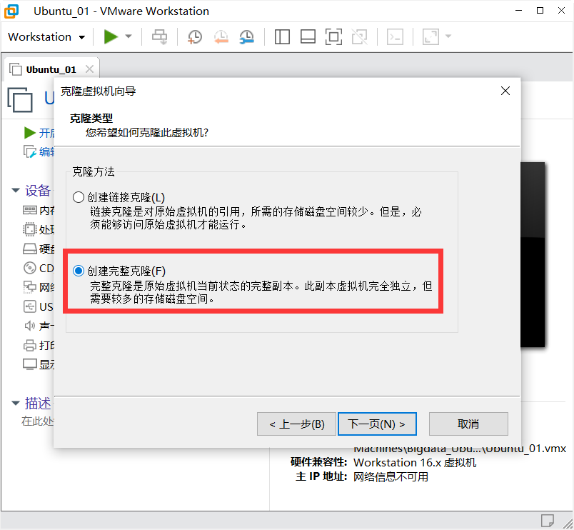Click the sound card device icon
Image resolution: width=574 pixels, height=530 pixels.
(30, 326)
